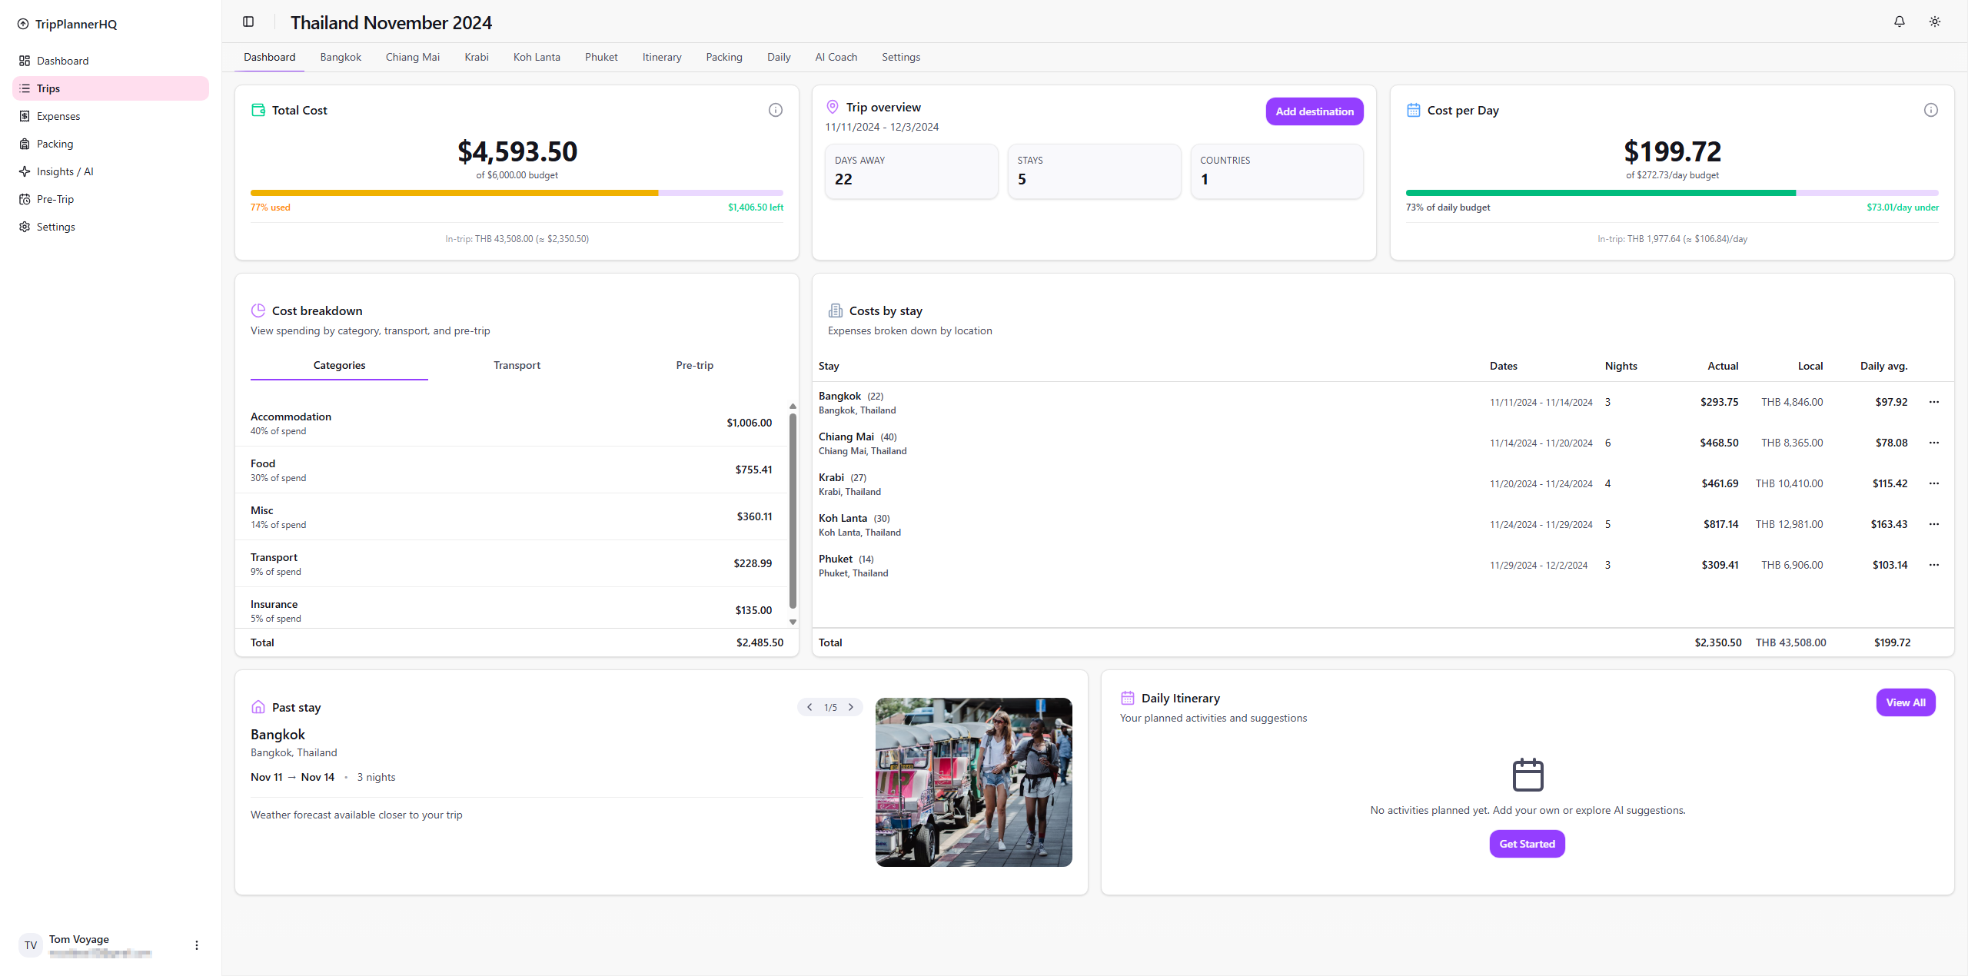Click Get Started under Daily Itinerary
Image resolution: width=1968 pixels, height=976 pixels.
pos(1527,843)
